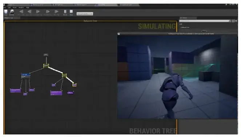This screenshot has width=241, height=137.
Task: Select the blue decorator node on left branch
Action: tap(25, 74)
